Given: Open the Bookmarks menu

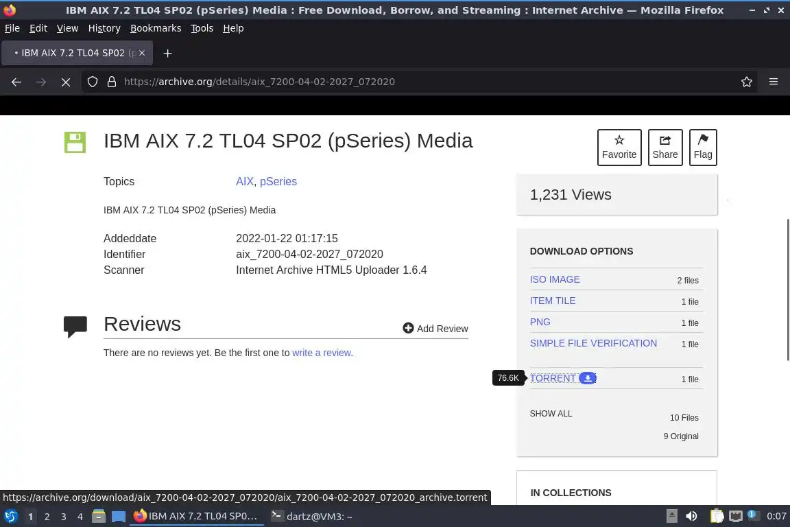Looking at the screenshot, I should click(x=156, y=28).
